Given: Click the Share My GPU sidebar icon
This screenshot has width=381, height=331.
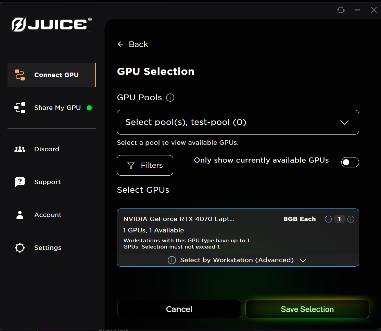Looking at the screenshot, I should pyautogui.click(x=20, y=108).
